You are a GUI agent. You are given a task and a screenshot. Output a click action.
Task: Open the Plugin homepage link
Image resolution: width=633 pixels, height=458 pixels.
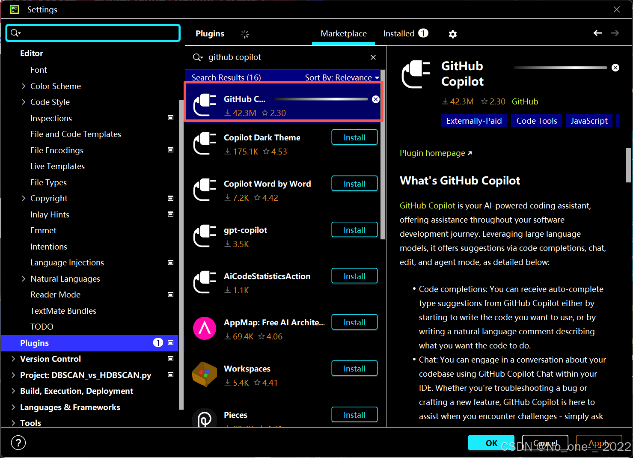[436, 153]
